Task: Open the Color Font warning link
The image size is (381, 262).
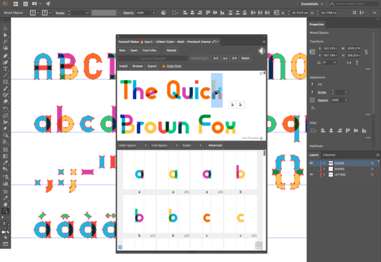Action: (174, 66)
